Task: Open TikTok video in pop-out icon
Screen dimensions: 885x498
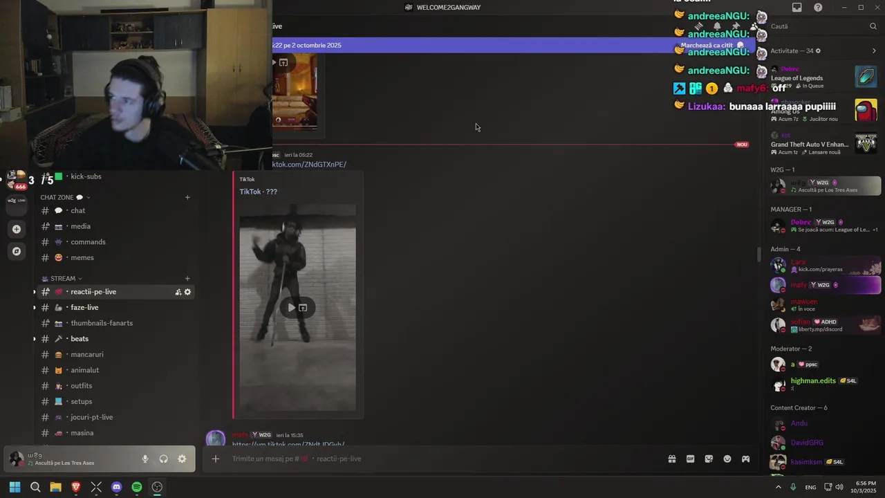Action: coord(303,308)
